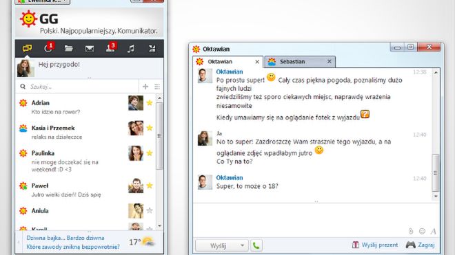Click the Szukaj search field
This screenshot has width=455, height=255.
tap(83, 87)
